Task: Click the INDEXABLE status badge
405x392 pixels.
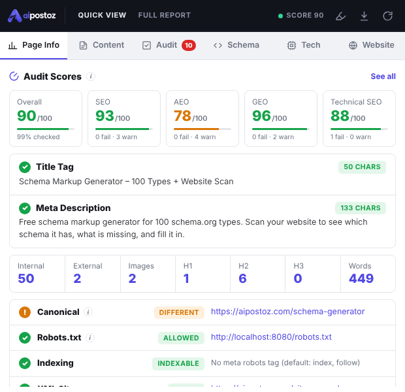Action: pos(178,363)
